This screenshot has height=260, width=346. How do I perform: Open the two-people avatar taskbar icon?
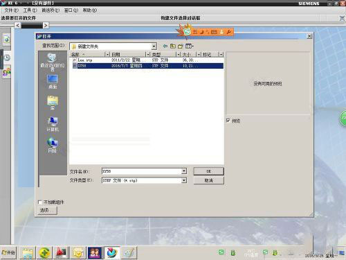pos(95,253)
